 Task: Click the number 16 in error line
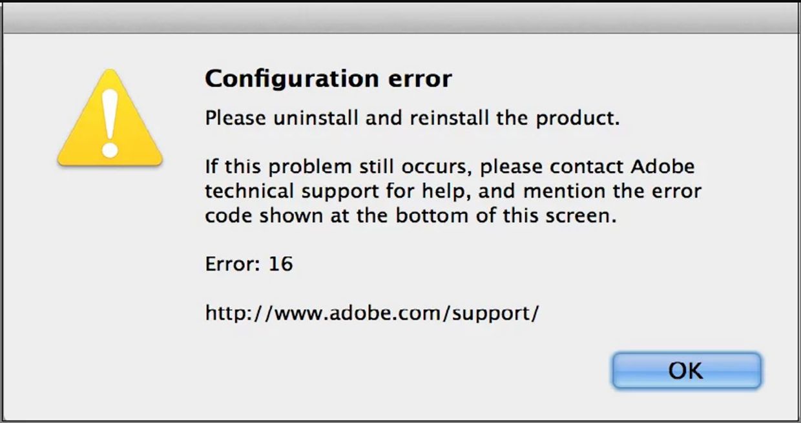click(280, 263)
